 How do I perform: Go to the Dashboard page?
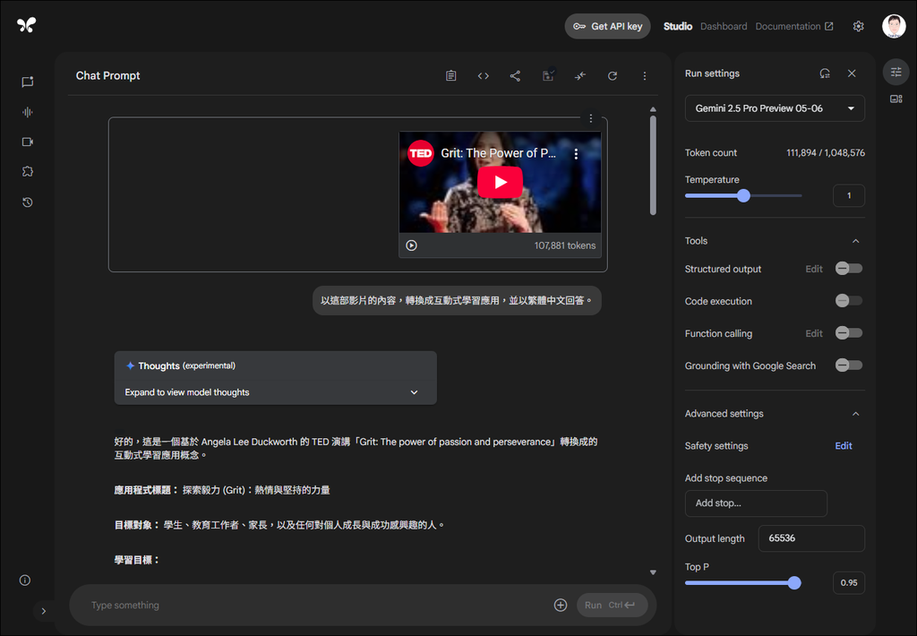click(724, 26)
